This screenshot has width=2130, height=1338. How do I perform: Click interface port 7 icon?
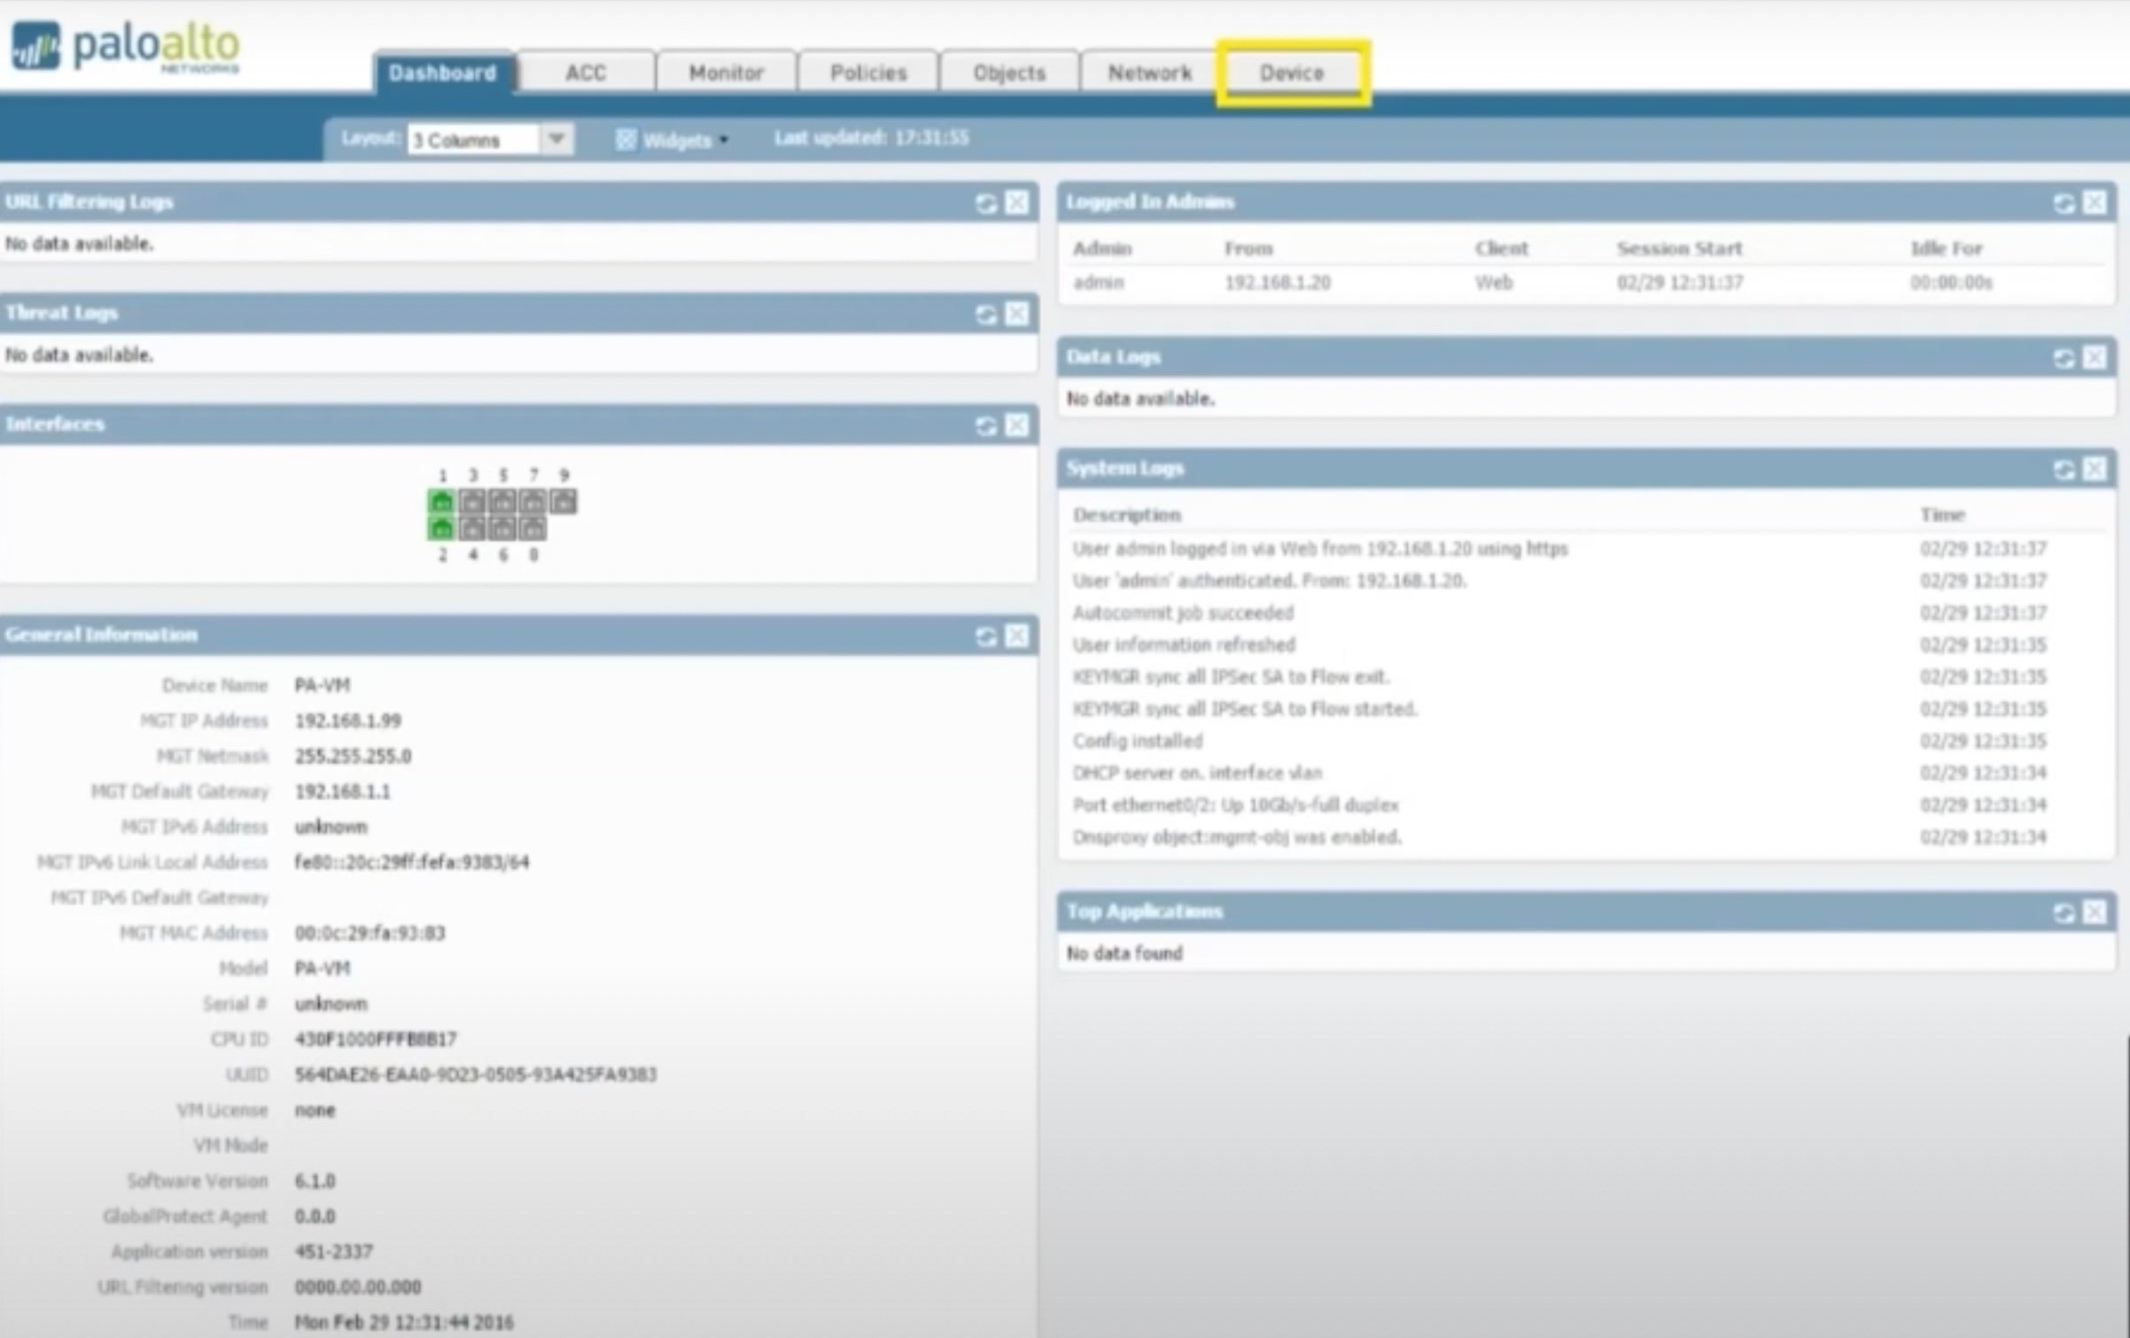tap(532, 502)
